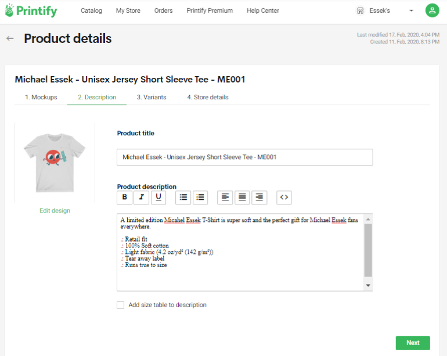Open Printify Premium page
The width and height of the screenshot is (447, 356).
click(x=210, y=10)
